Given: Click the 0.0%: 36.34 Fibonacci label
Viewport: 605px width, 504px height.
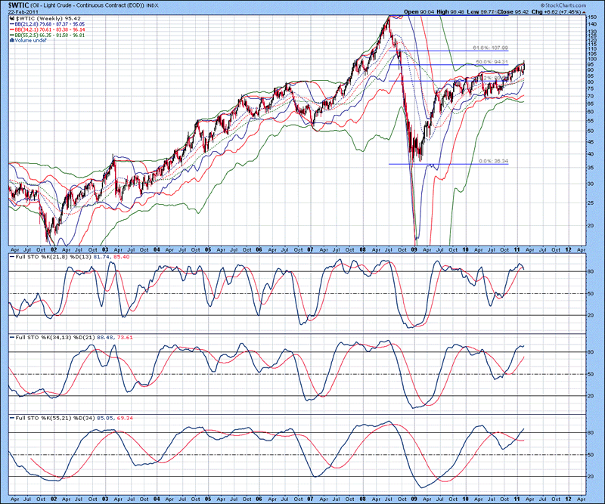Looking at the screenshot, I should tap(493, 161).
